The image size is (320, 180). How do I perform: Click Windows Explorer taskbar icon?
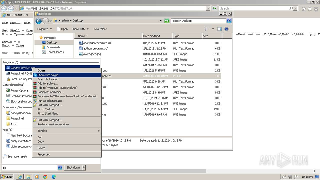28,177
